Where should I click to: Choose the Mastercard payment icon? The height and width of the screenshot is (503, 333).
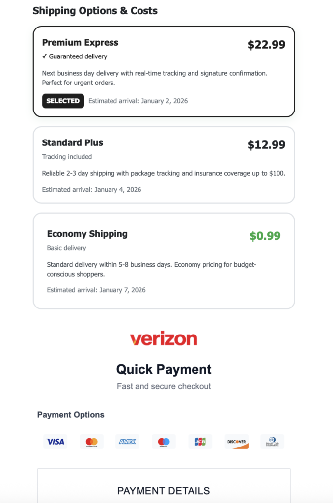pos(92,442)
